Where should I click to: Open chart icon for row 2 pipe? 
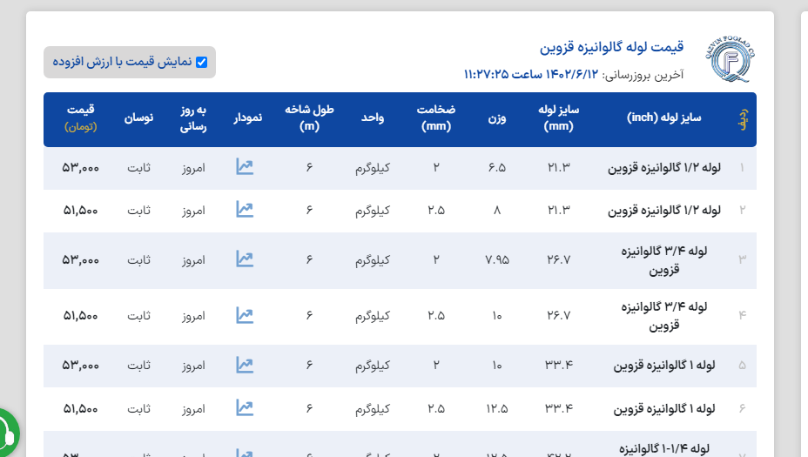(245, 210)
